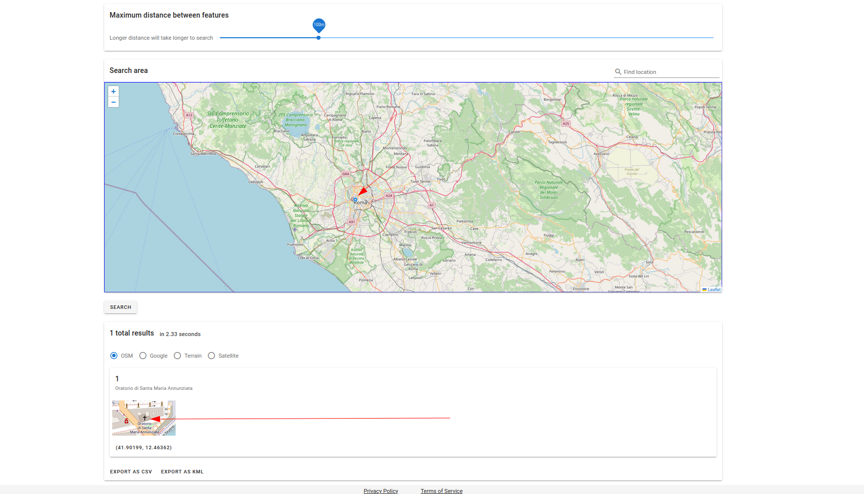This screenshot has width=864, height=494.
Task: Zoom out the map with minus button
Action: click(x=113, y=102)
